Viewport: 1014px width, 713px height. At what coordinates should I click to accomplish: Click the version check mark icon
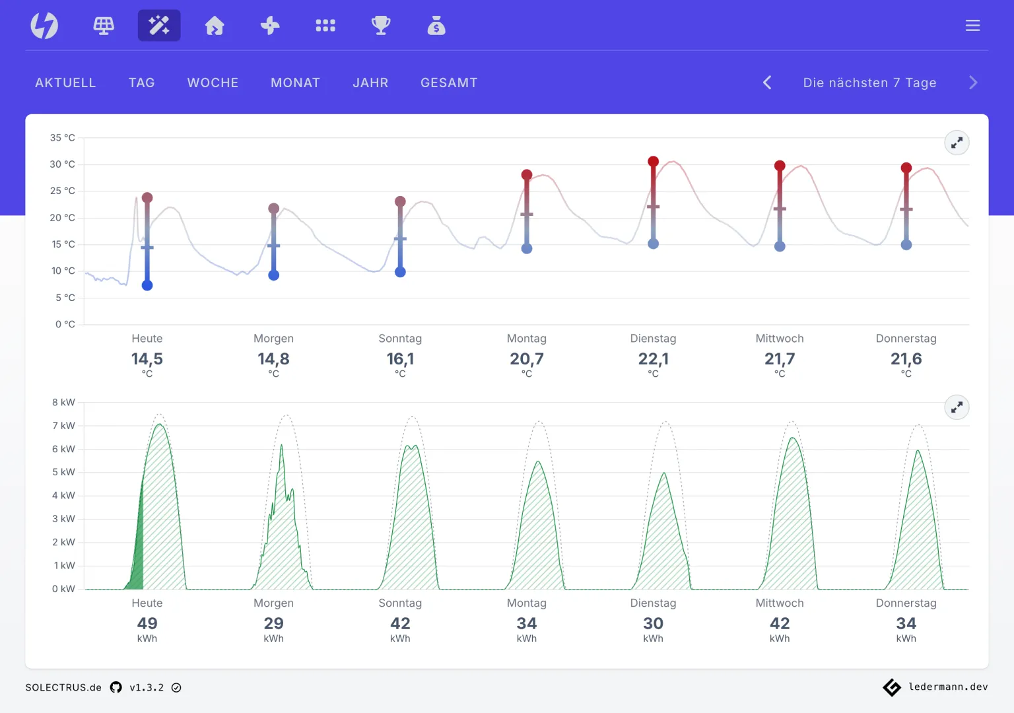pyautogui.click(x=176, y=687)
